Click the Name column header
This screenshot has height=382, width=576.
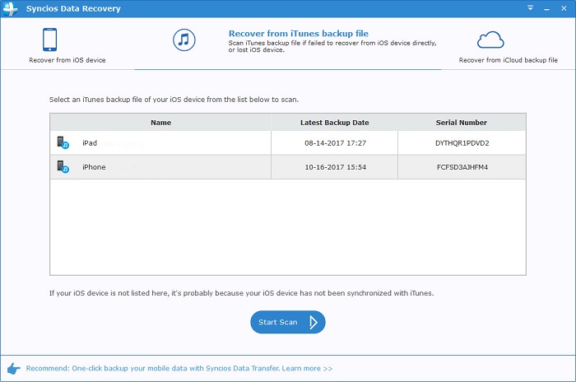160,123
